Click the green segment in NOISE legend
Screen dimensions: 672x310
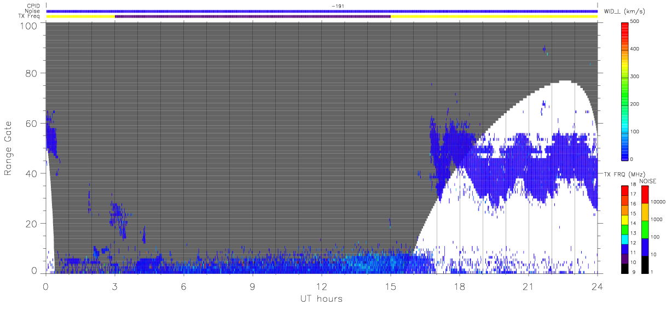click(x=645, y=230)
